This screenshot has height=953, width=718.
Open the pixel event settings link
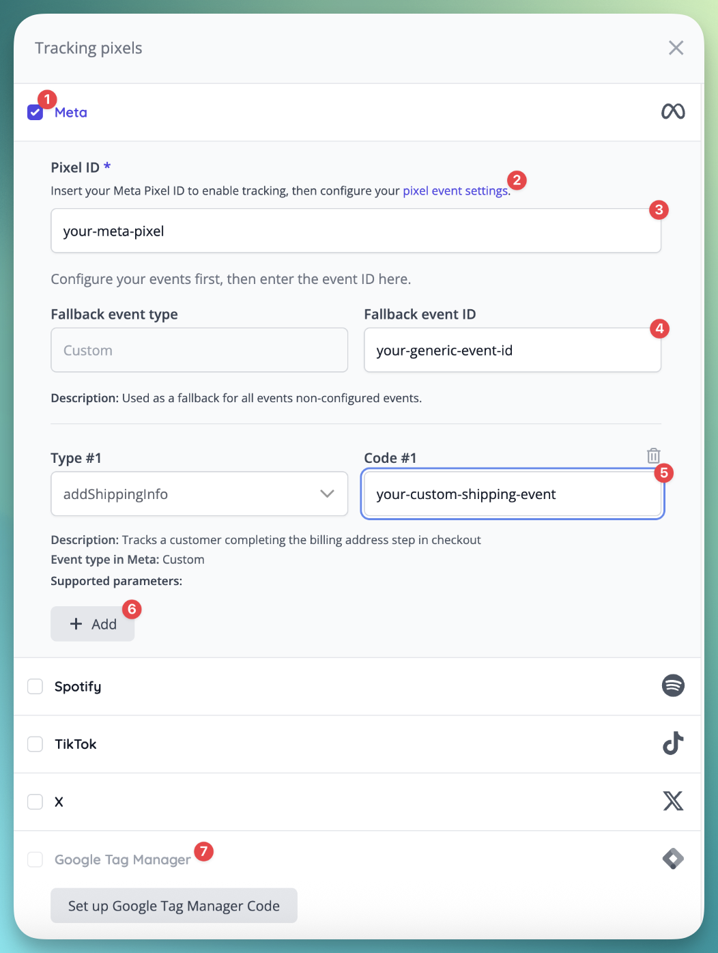(x=455, y=191)
